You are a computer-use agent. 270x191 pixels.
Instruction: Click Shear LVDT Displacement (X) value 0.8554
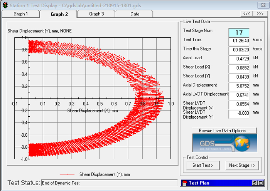(239, 104)
